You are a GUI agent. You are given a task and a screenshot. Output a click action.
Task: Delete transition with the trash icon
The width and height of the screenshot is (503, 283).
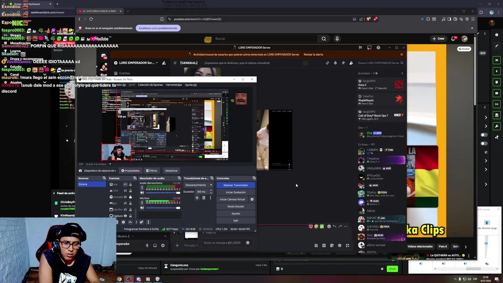204,198
